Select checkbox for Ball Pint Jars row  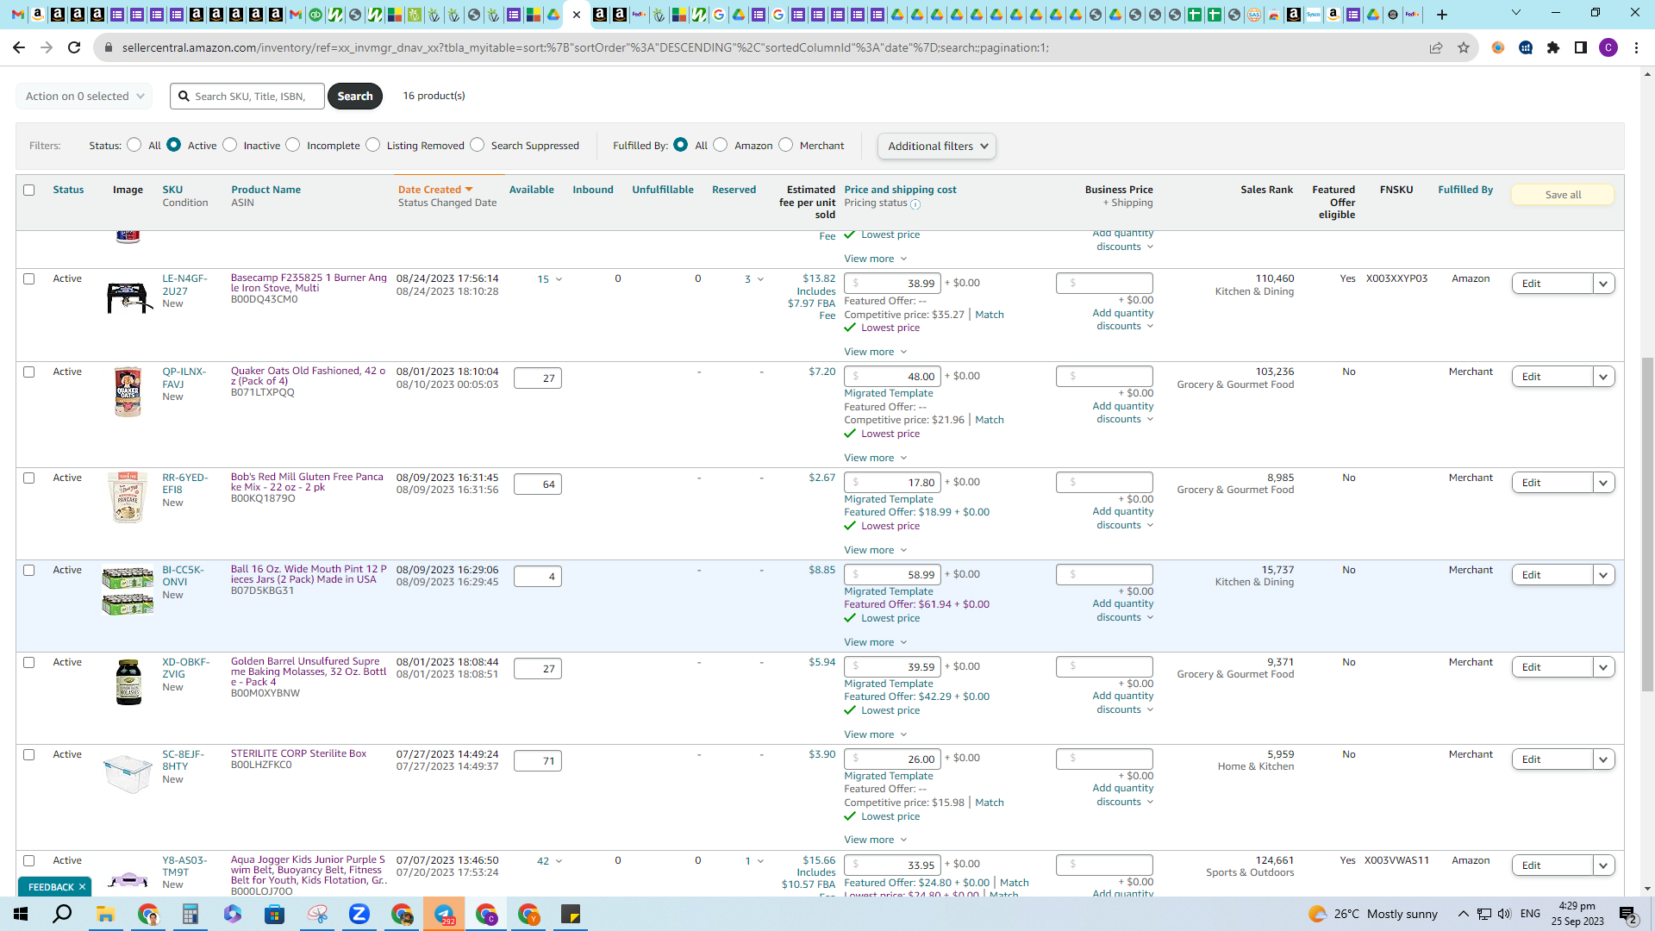pyautogui.click(x=29, y=571)
